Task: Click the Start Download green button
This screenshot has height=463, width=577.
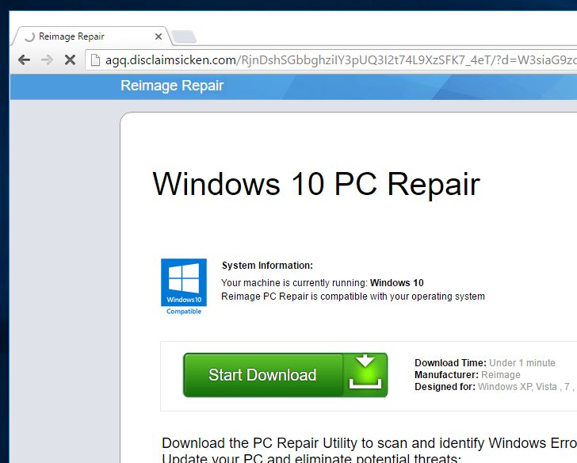Action: tap(285, 375)
